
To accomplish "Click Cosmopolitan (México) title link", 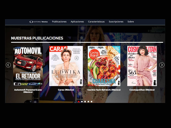I will coord(142,90).
